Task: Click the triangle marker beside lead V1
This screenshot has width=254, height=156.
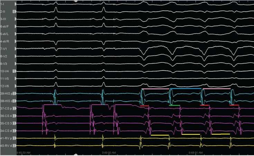Action: (15, 49)
